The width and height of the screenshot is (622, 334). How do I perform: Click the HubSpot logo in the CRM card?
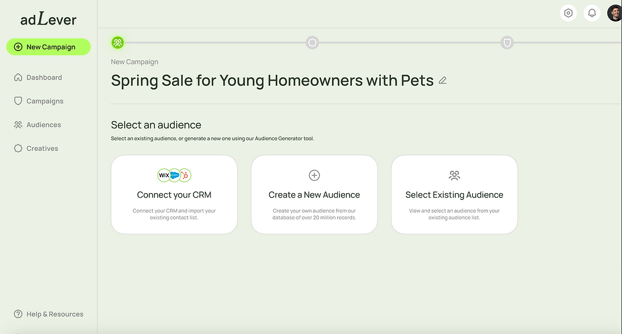(x=184, y=176)
